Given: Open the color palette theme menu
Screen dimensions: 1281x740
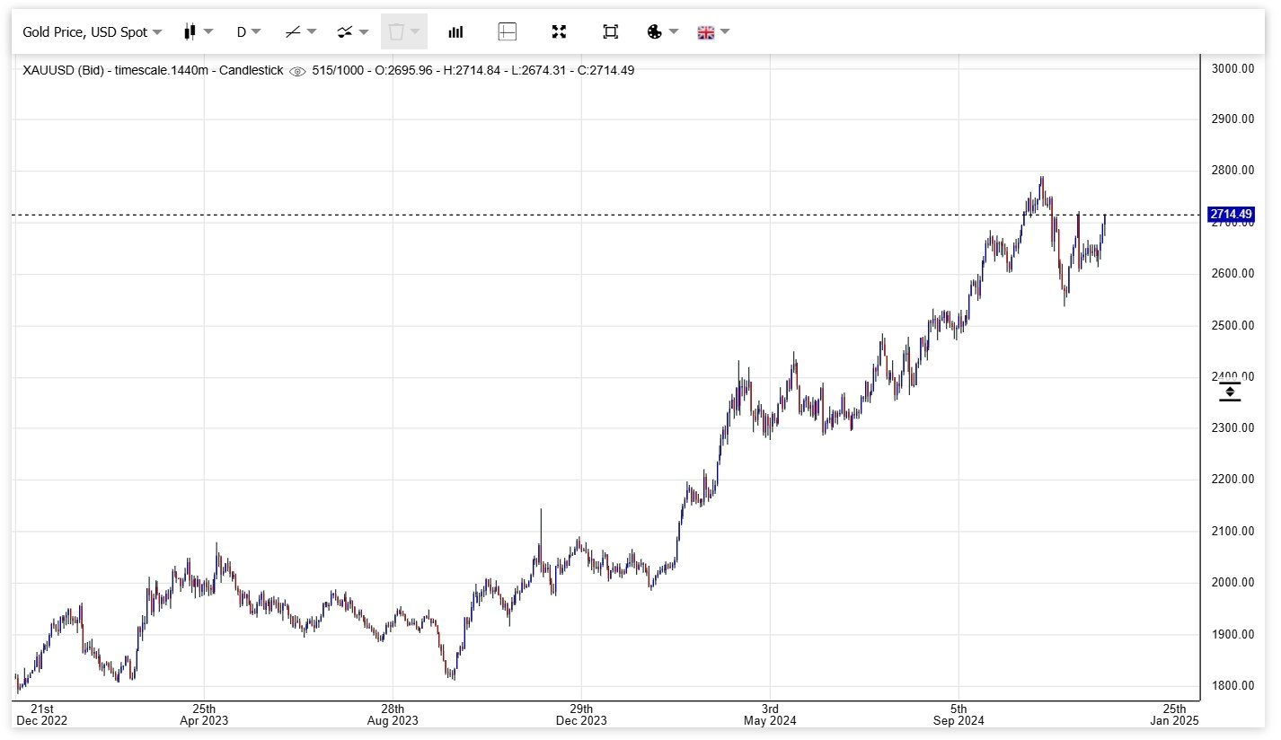Looking at the screenshot, I should coord(662,32).
